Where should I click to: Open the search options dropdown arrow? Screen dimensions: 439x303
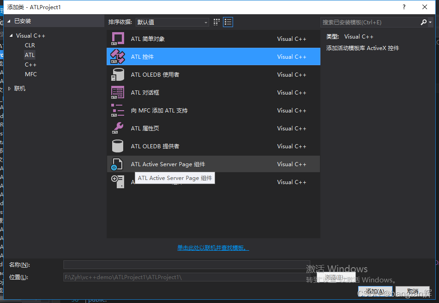[x=430, y=22]
